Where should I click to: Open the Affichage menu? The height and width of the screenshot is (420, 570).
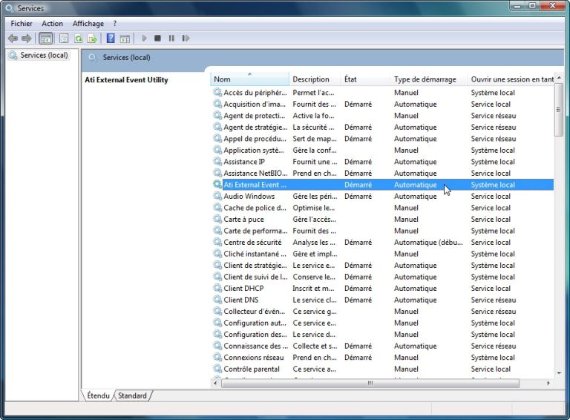[x=88, y=24]
